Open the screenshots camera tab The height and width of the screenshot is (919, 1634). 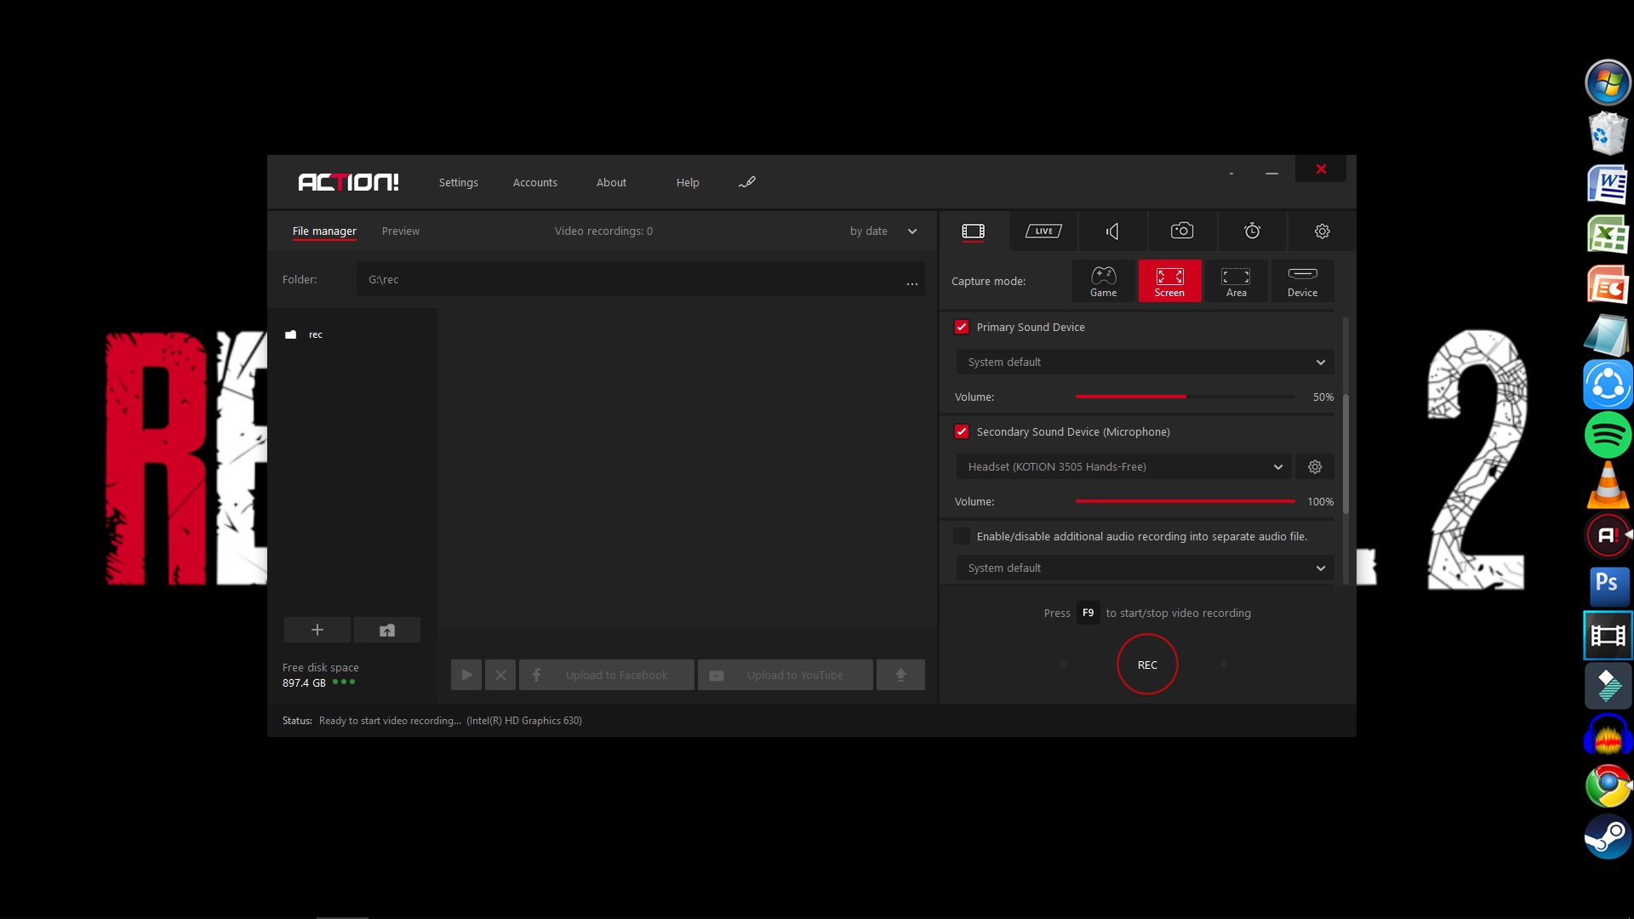pos(1182,231)
